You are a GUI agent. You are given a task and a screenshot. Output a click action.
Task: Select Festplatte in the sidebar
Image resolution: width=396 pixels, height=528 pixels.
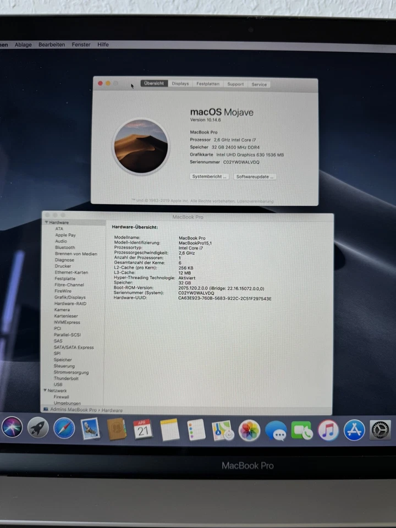click(65, 278)
